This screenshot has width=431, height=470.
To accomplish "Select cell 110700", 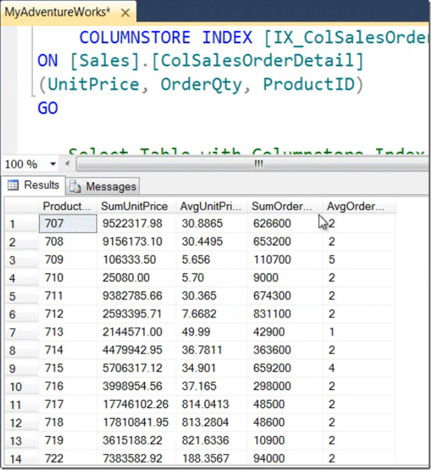I will [285, 260].
